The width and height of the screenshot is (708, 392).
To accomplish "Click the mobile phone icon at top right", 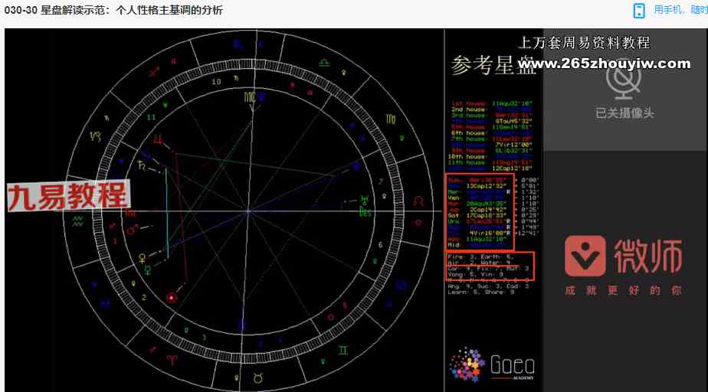I will 639,10.
